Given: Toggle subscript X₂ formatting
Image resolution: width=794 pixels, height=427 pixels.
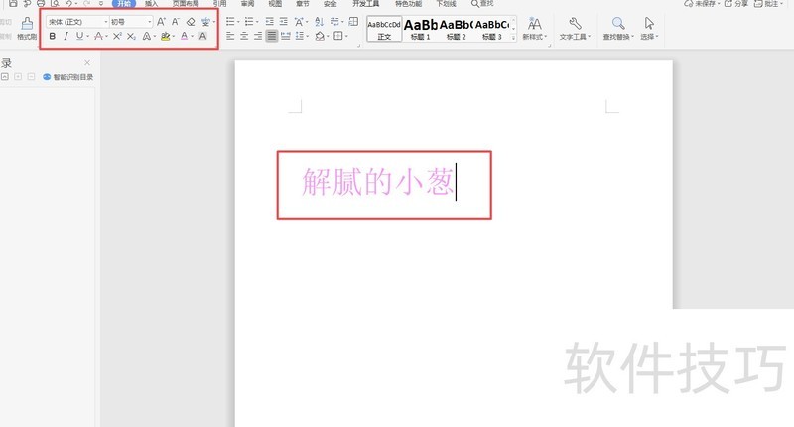Looking at the screenshot, I should 131,36.
